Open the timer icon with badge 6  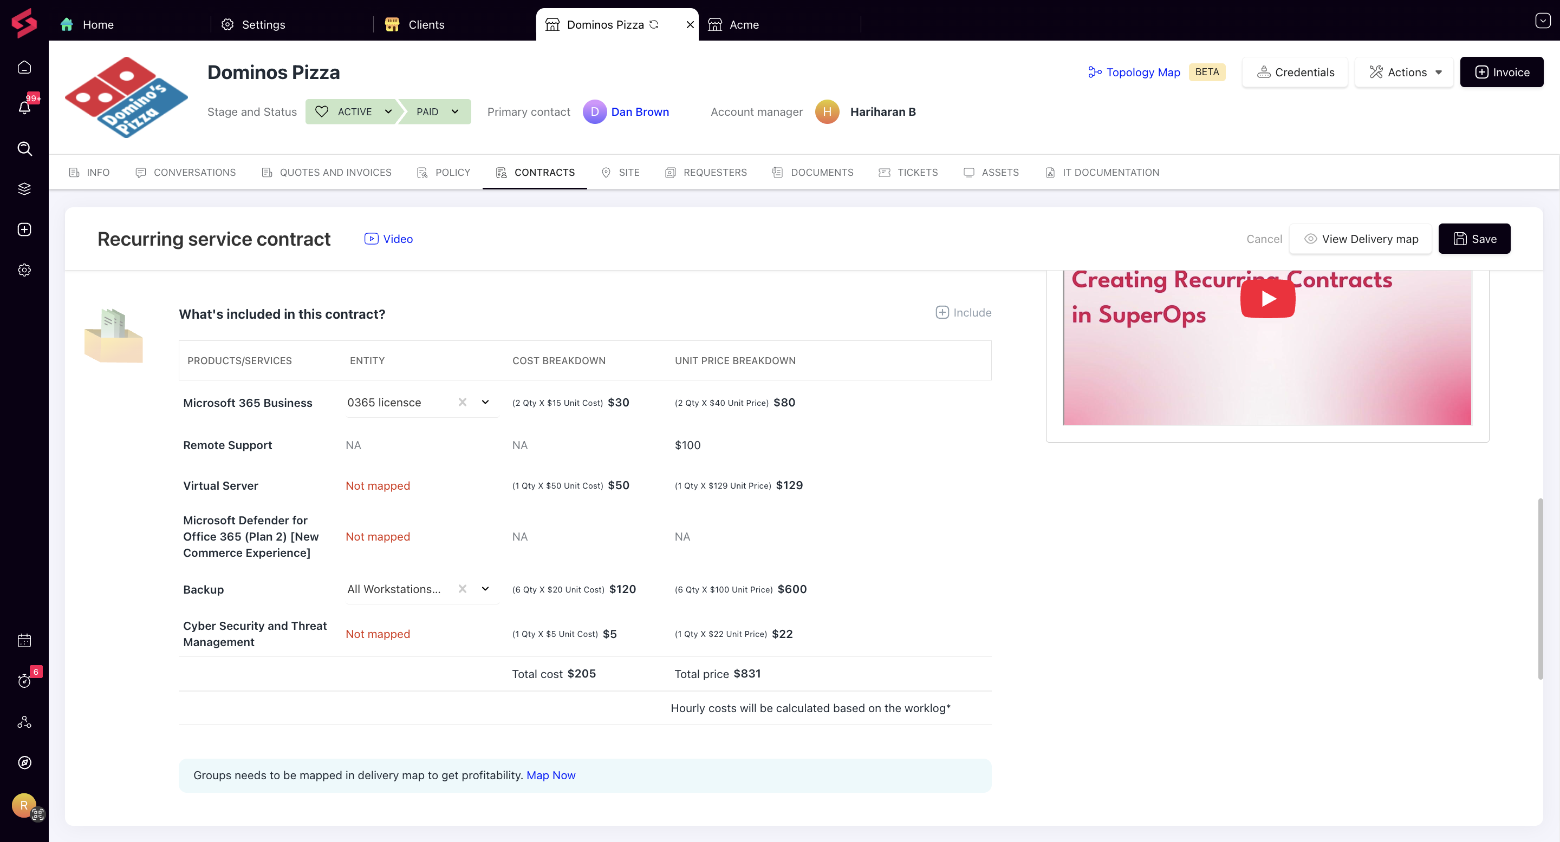[24, 681]
